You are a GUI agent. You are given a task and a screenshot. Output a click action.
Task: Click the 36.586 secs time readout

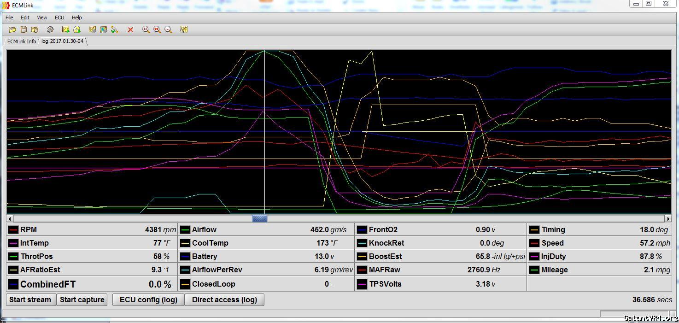(652, 300)
